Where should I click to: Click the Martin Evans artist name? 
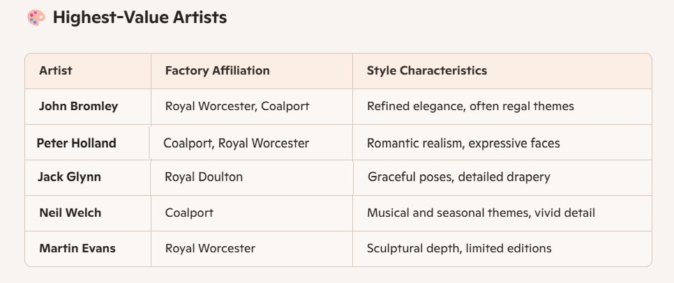77,248
